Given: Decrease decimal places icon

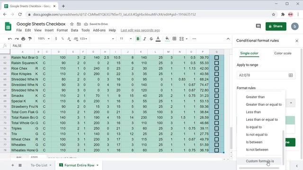Looking at the screenshot, I should click(x=69, y=39).
